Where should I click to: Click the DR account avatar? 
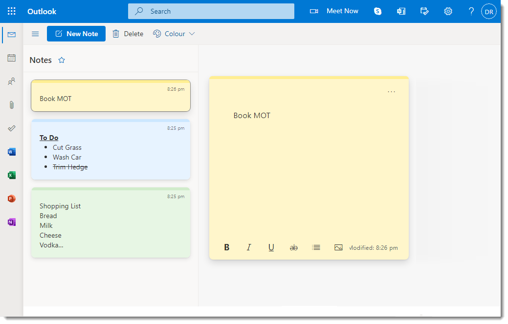488,11
